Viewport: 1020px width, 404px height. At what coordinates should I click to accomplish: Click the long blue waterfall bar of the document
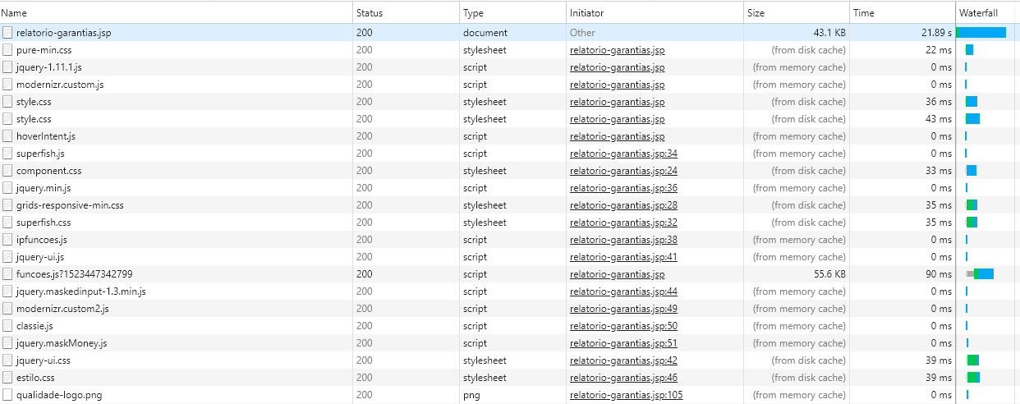coord(981,33)
